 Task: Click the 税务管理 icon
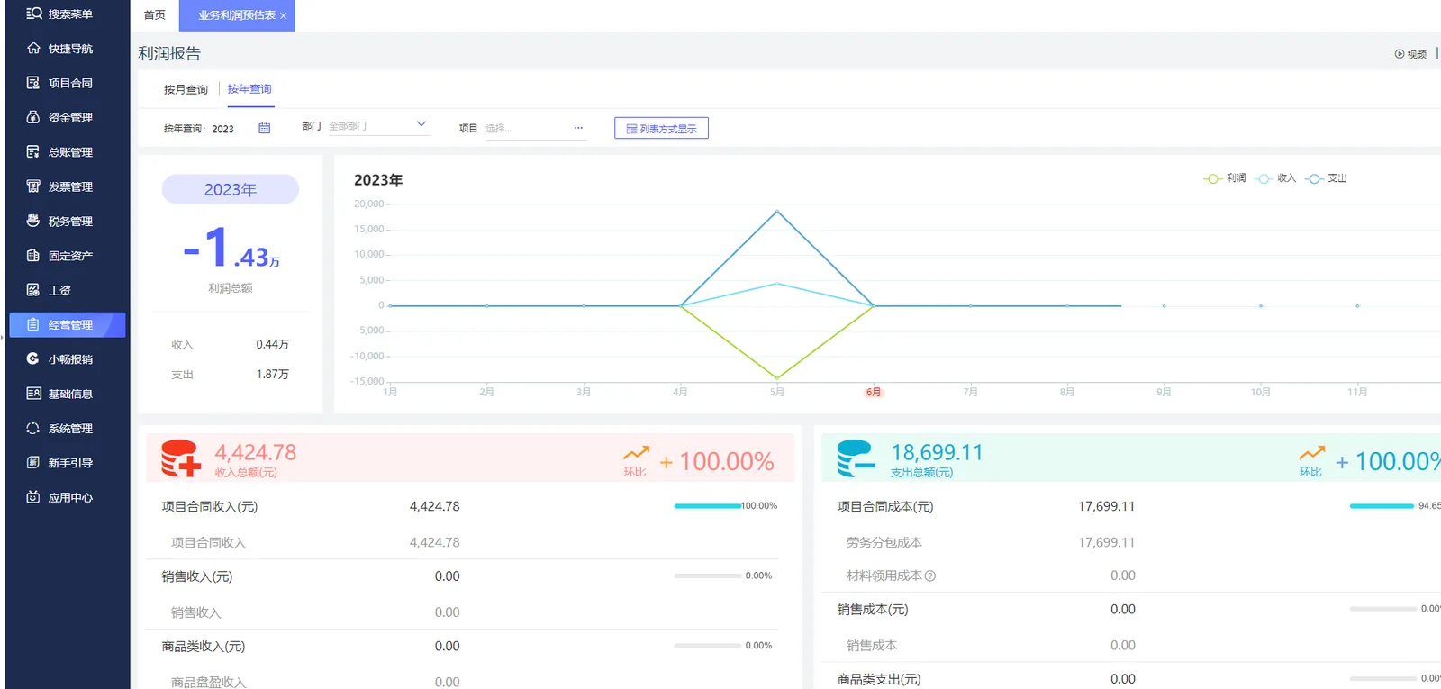(x=33, y=221)
